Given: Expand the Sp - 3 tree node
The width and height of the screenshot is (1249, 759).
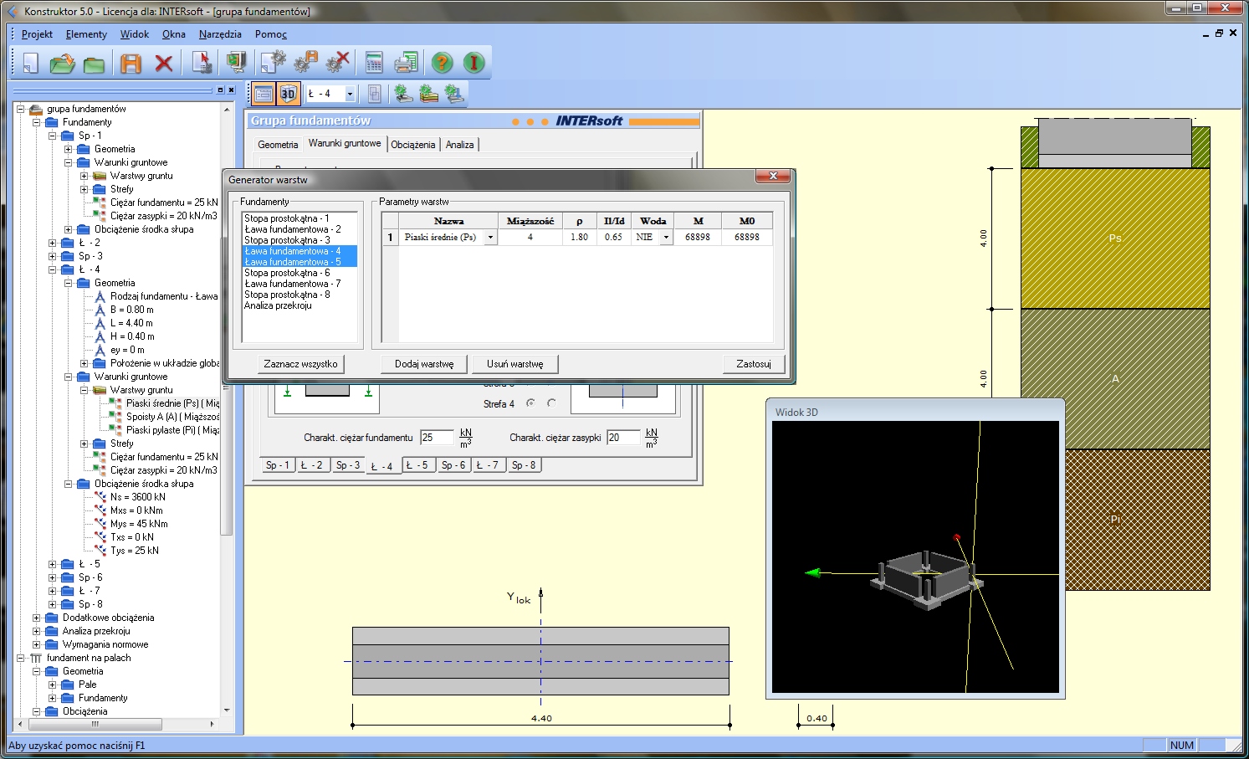Looking at the screenshot, I should pyautogui.click(x=52, y=256).
